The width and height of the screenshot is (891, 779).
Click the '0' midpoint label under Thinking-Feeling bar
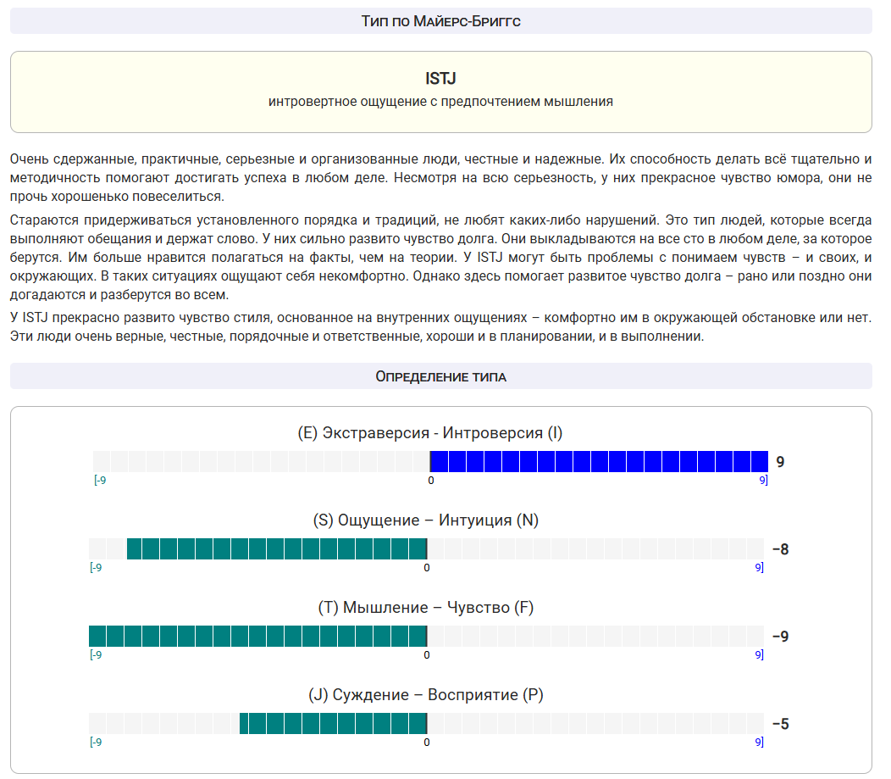[x=427, y=655]
